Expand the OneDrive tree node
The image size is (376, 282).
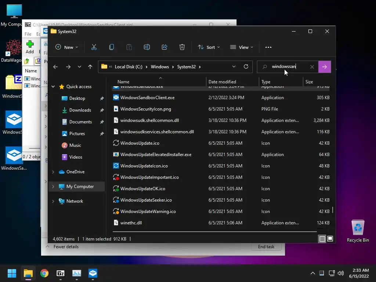coord(53,172)
